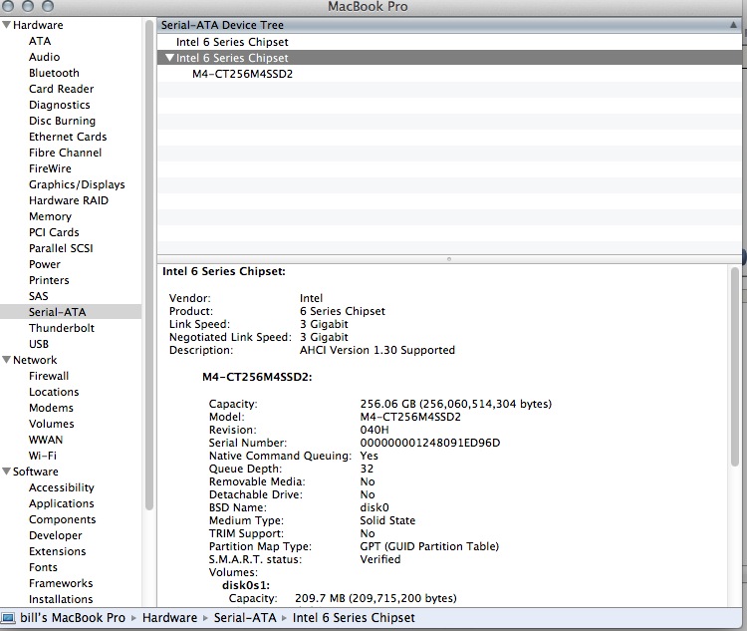747x631 pixels.
Task: Click the AHCI Version 1.30 Supported description
Action: (377, 350)
